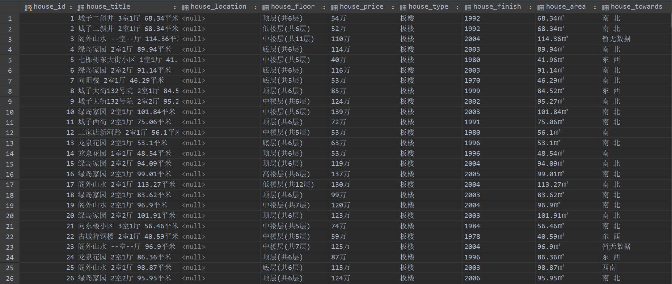Toggle sort arrows on house_id column

pos(71,7)
